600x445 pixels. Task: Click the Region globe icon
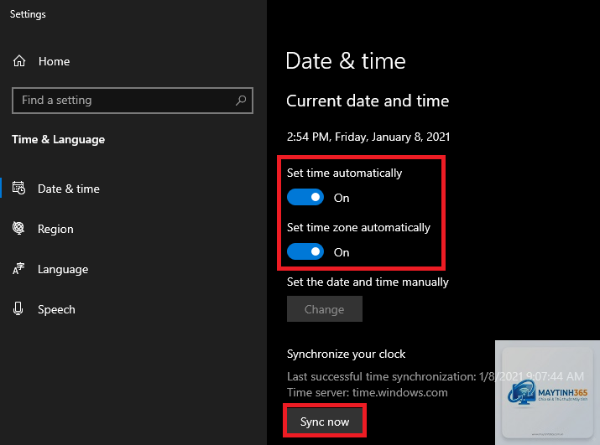click(x=18, y=228)
